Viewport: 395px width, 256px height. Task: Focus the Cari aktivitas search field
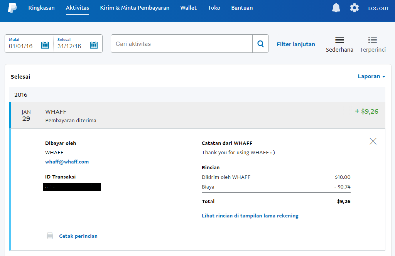[x=182, y=44]
